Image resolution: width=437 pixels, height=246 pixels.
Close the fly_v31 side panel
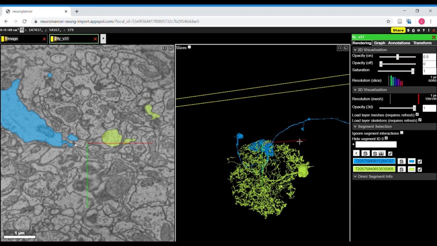434,37
